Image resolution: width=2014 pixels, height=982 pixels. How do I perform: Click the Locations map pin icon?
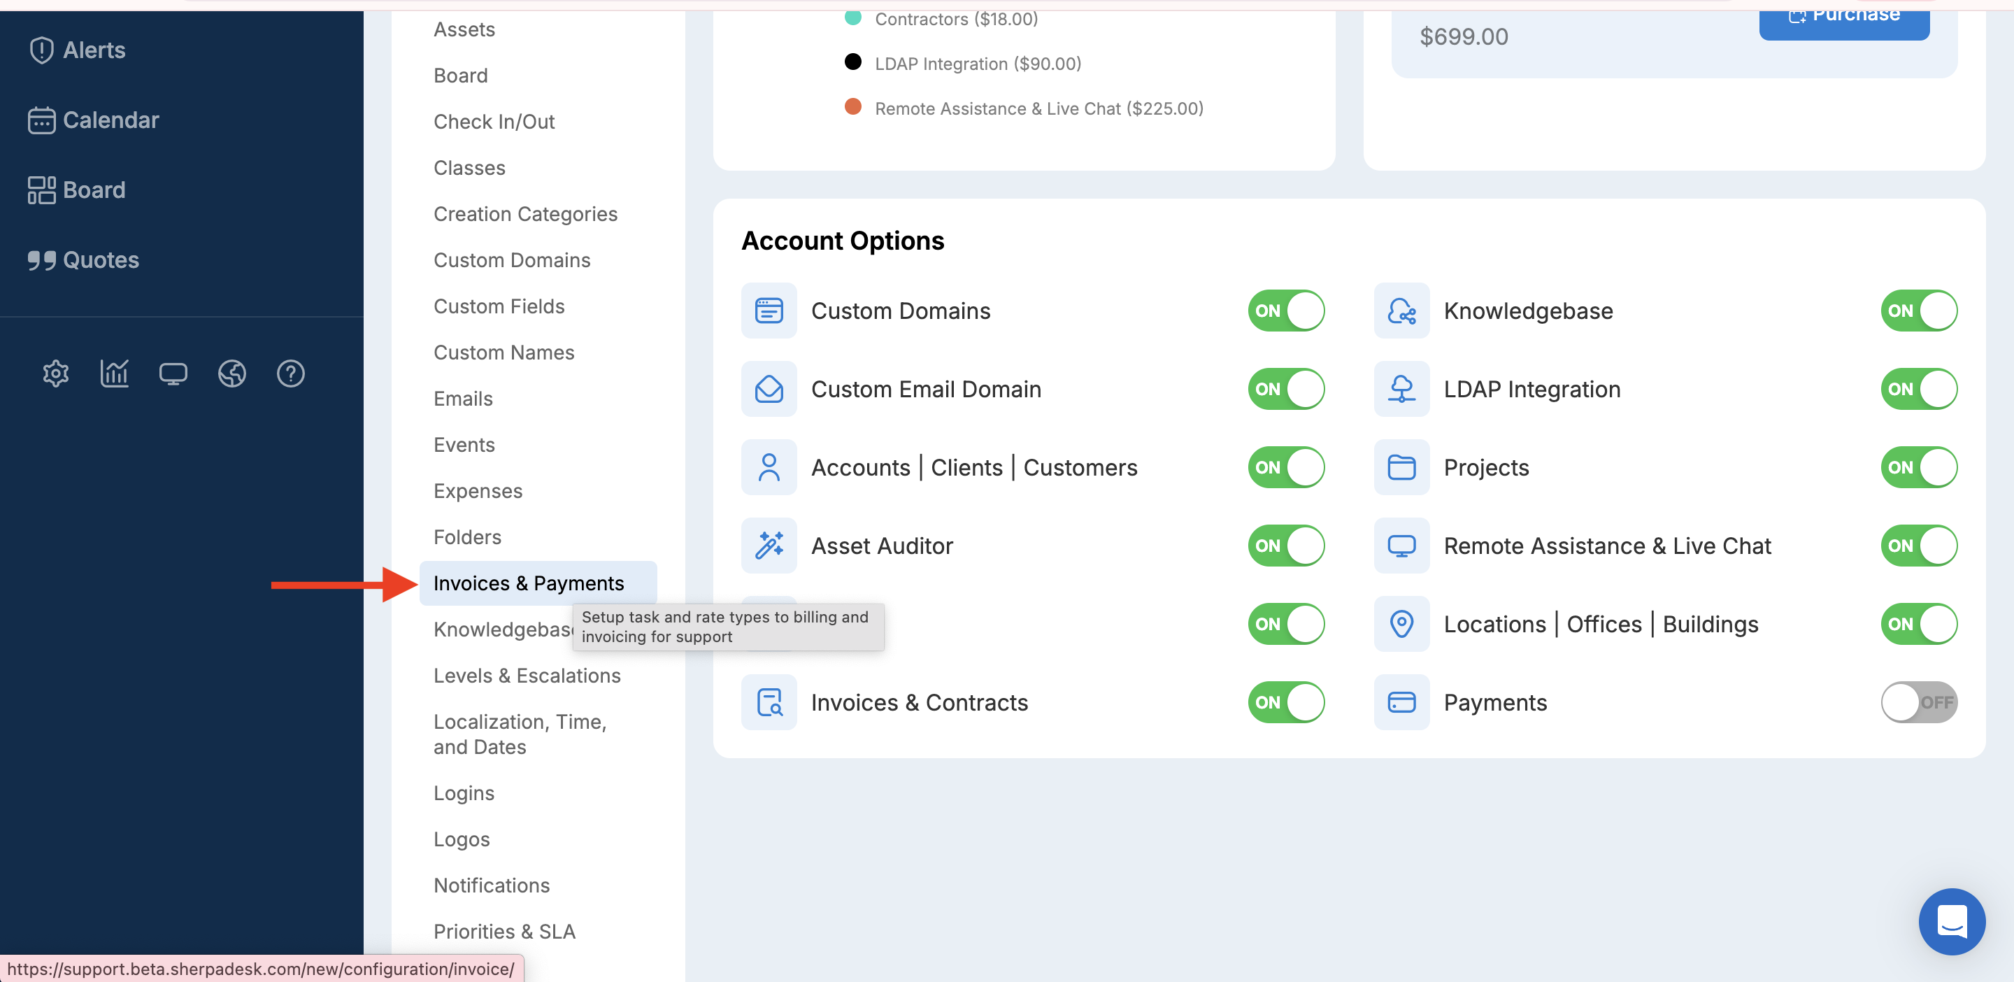1401,624
